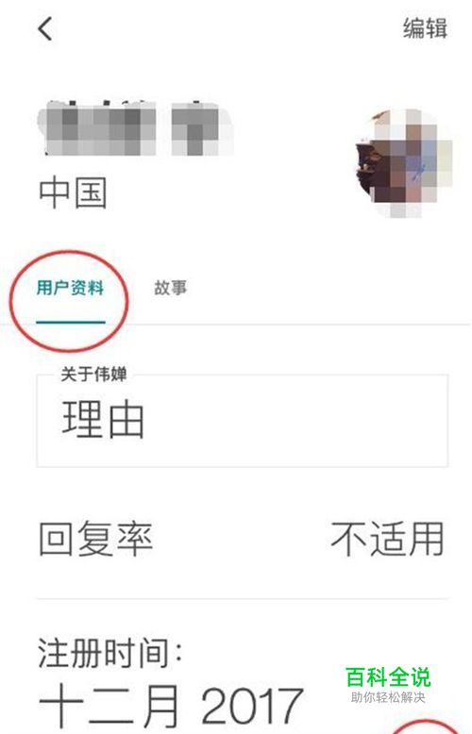Tap the 不适用 reply rate value
The height and width of the screenshot is (734, 472).
[387, 540]
